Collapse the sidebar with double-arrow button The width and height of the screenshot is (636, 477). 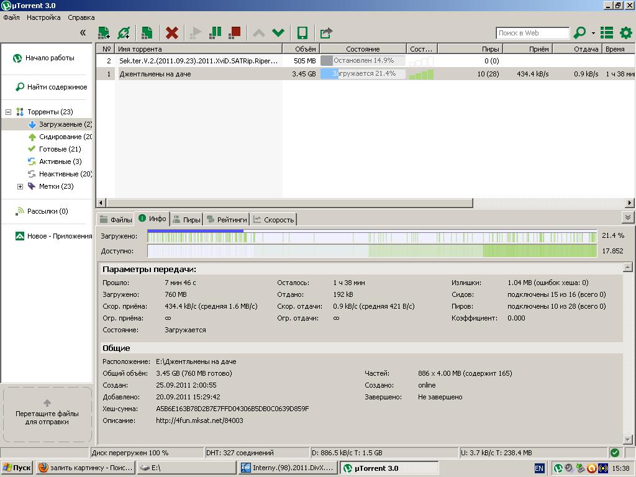(x=83, y=33)
